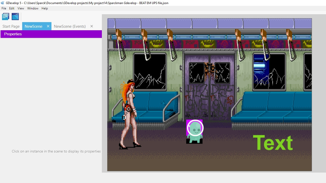326x183 pixels.
Task: Open the Window menu
Action: coord(33,8)
